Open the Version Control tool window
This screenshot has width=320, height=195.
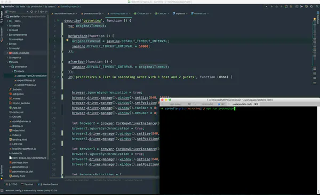[x=48, y=184]
